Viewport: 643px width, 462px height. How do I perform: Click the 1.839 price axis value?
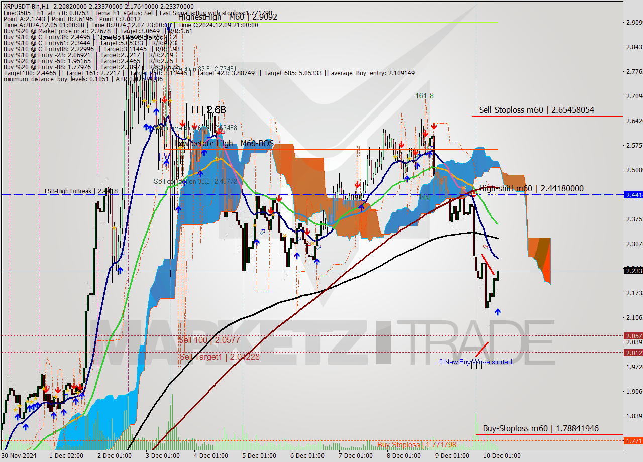pyautogui.click(x=634, y=416)
